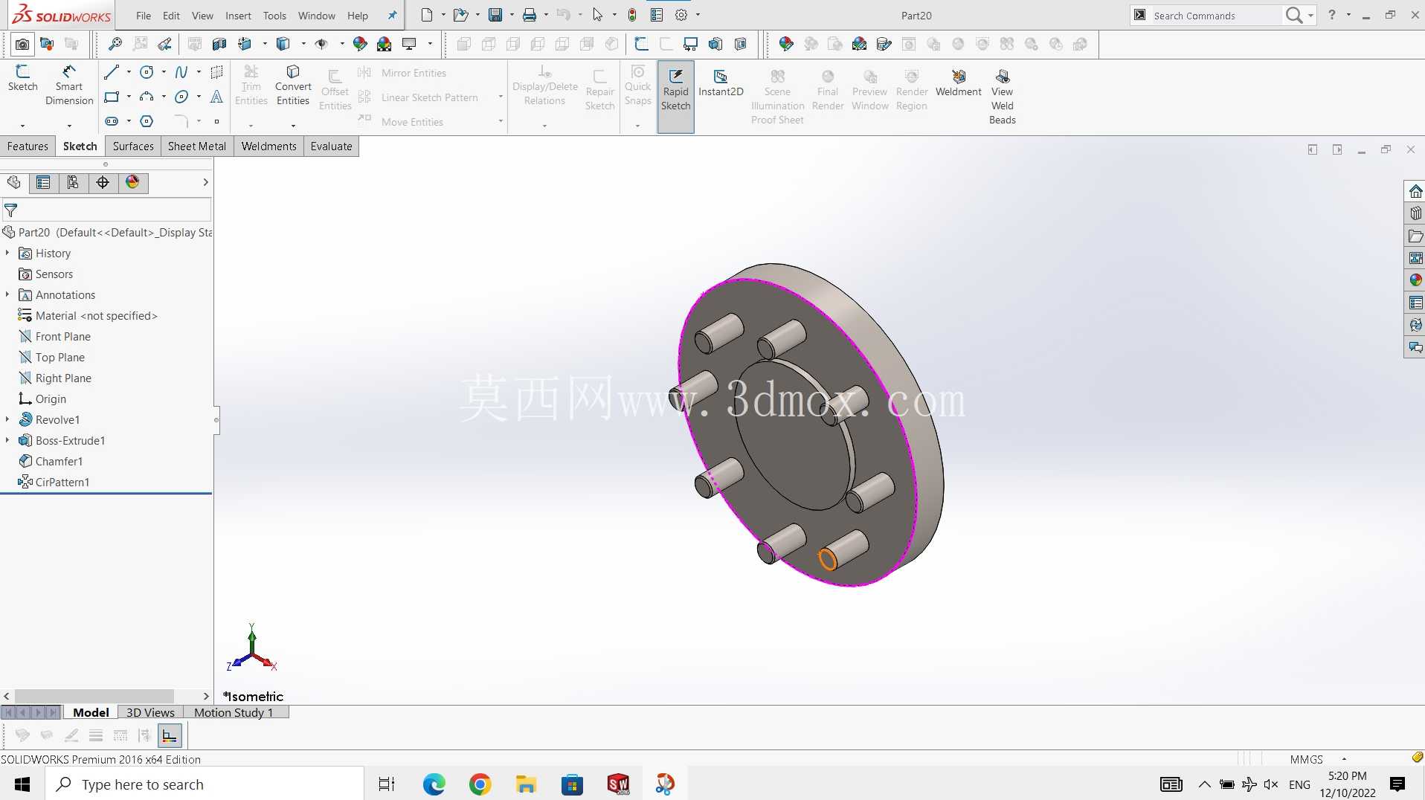The width and height of the screenshot is (1425, 800).
Task: Open the ConfigurationManager tab icon
Action: coord(73,183)
